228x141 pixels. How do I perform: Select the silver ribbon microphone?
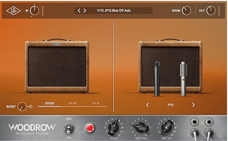tap(184, 79)
